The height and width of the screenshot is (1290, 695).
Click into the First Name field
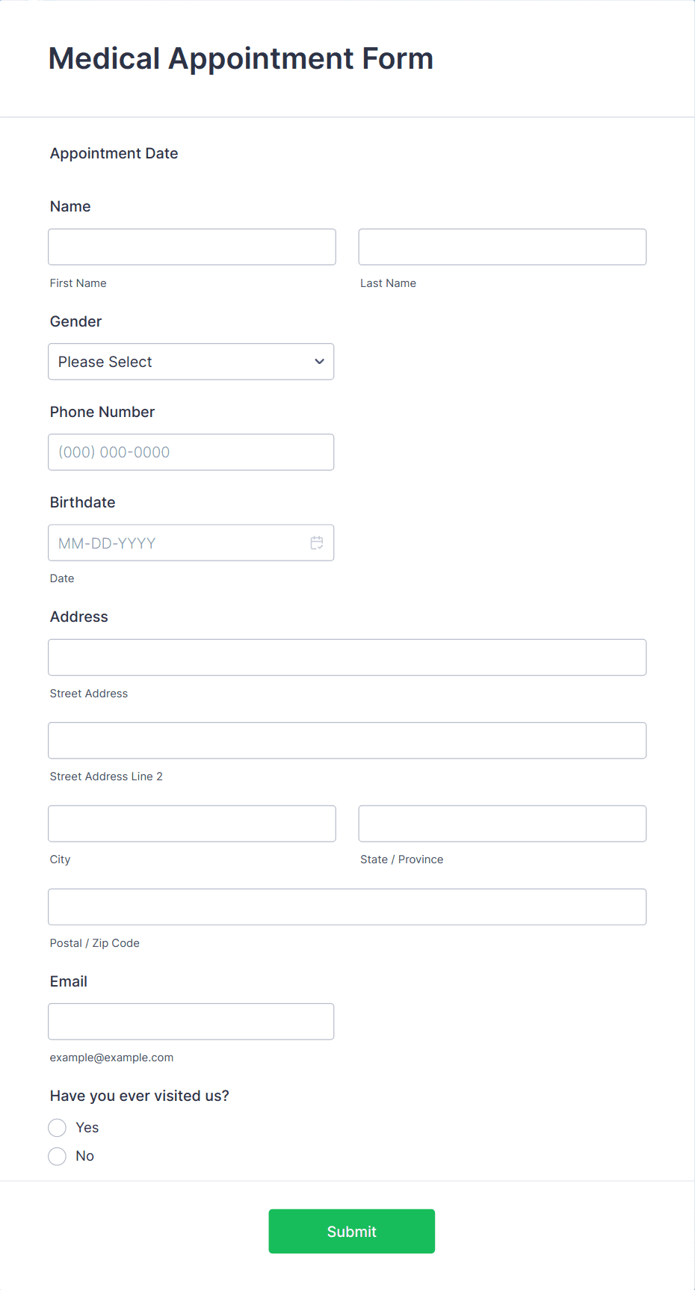[x=191, y=247]
